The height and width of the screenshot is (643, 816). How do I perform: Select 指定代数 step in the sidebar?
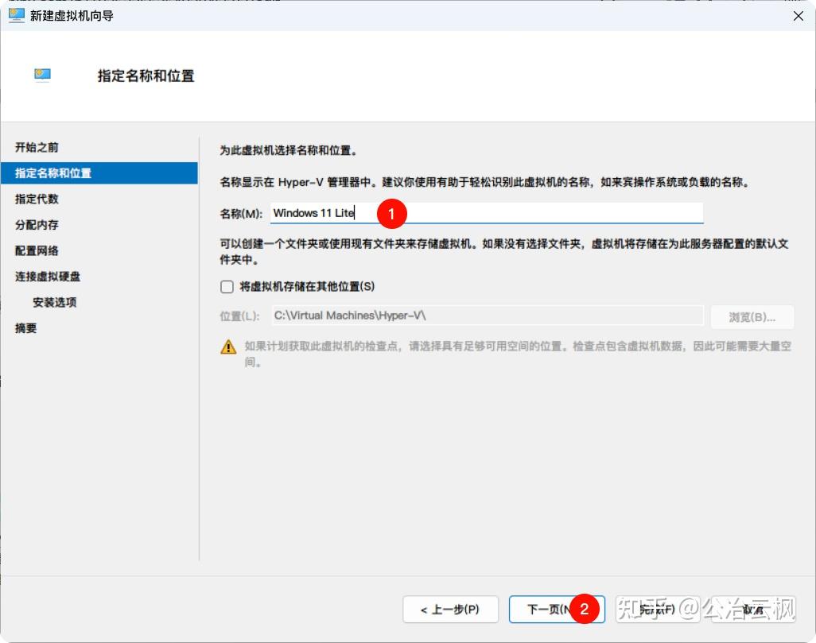pos(36,199)
